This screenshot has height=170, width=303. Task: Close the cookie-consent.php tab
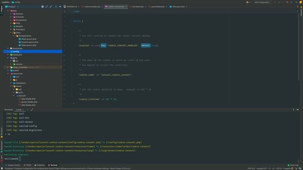click(x=126, y=7)
